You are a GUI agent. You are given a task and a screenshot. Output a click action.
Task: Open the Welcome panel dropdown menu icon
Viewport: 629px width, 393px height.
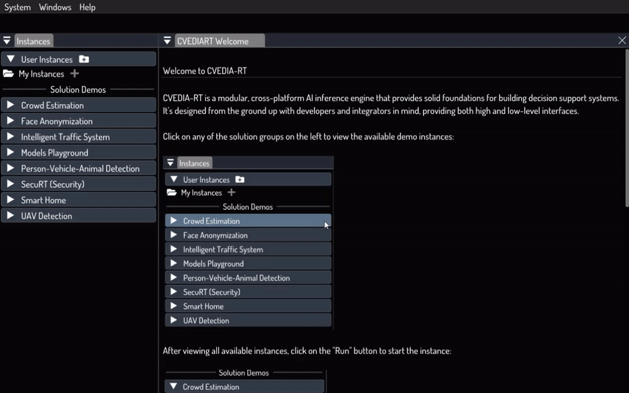point(167,40)
